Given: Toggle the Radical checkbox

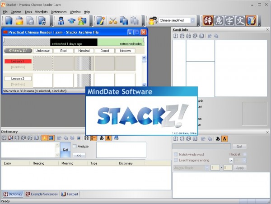Looking at the screenshot, I should pyautogui.click(x=245, y=154).
